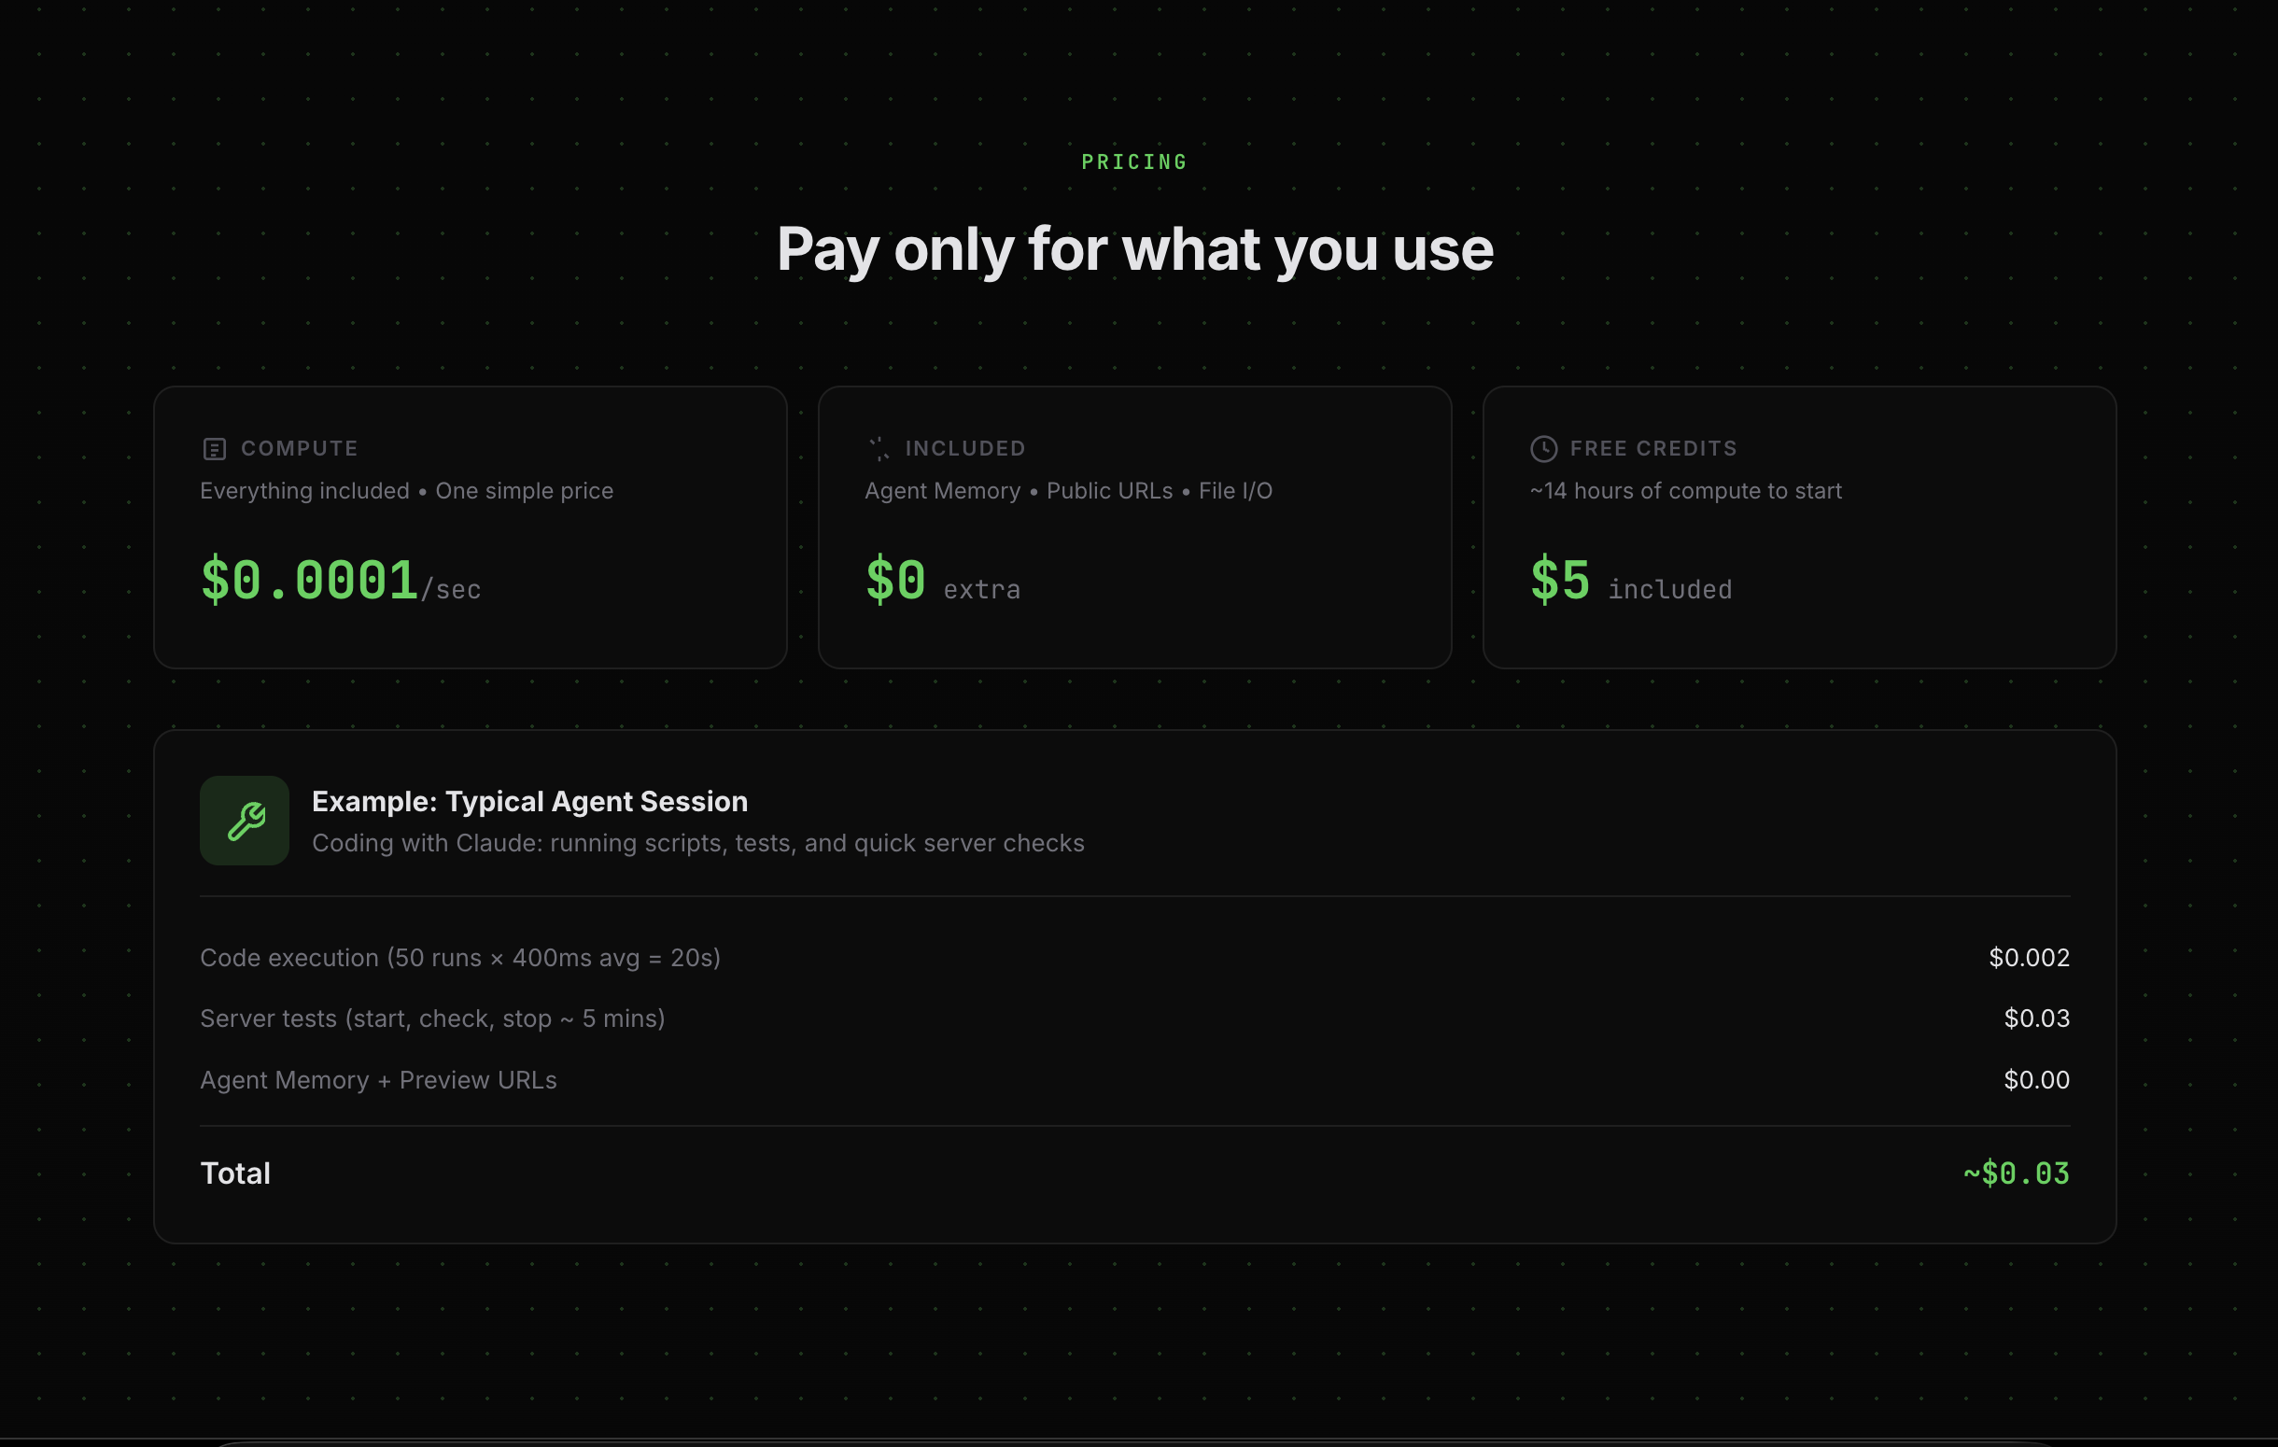The height and width of the screenshot is (1447, 2278).
Task: Click the Included sparkle icon
Action: coord(879,449)
